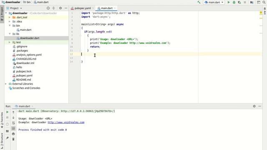This screenshot has width=267, height=150.
Task: Expand External Libraries node
Action: pyautogui.click(x=6, y=84)
